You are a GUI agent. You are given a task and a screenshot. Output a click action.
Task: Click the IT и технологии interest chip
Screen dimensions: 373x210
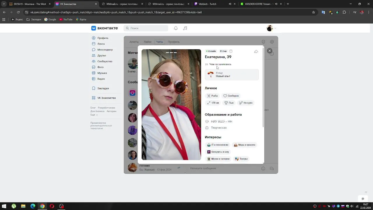[218, 145]
